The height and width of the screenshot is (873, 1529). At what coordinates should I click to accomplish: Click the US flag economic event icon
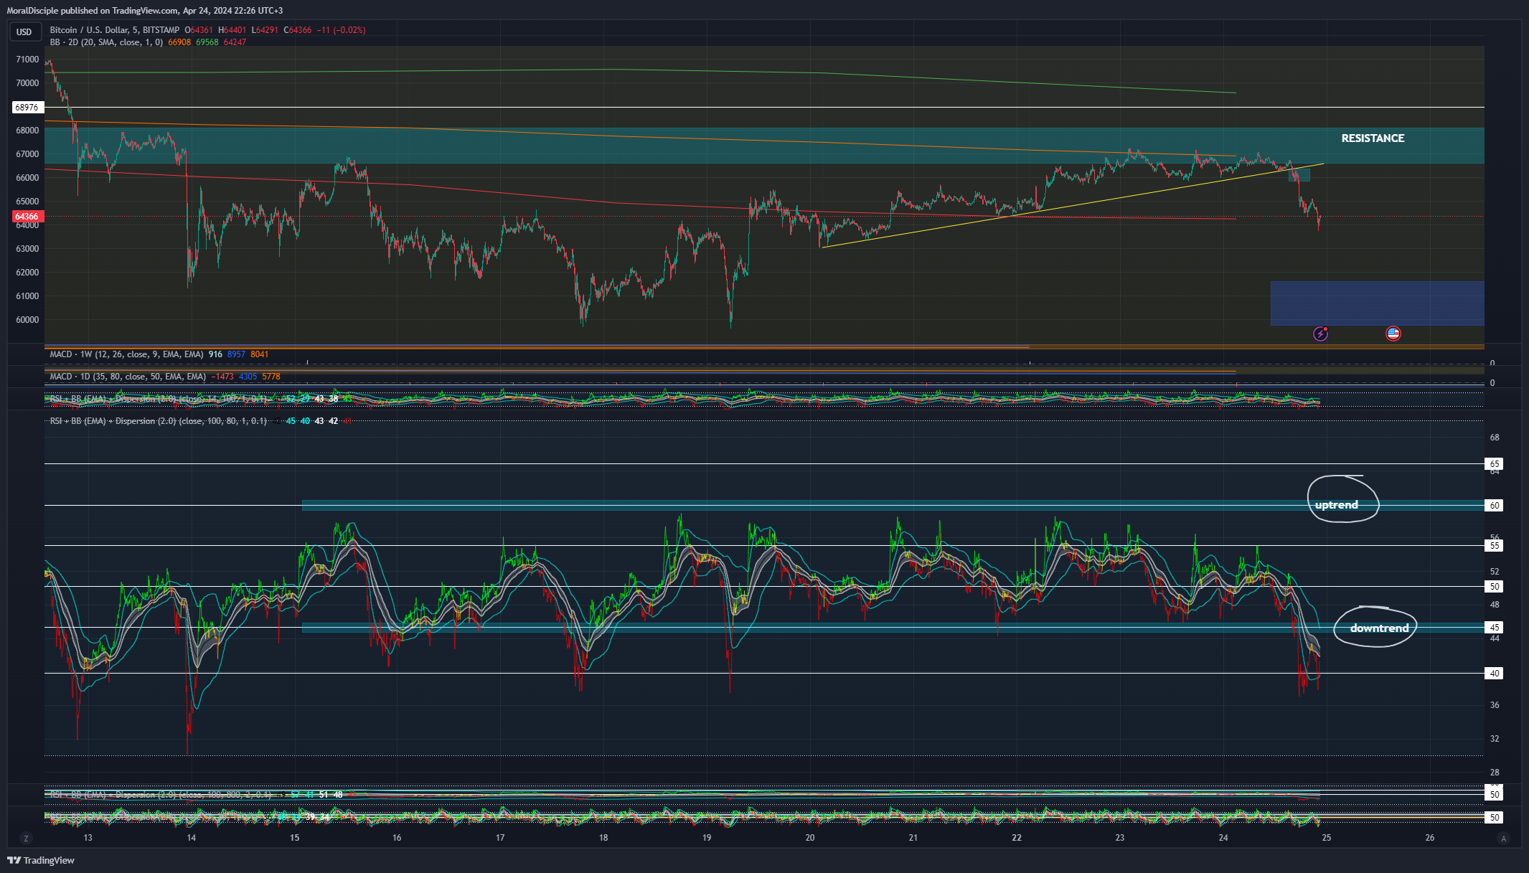tap(1393, 334)
